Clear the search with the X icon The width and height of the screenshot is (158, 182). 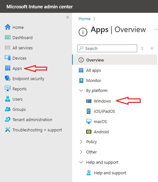[142, 48]
